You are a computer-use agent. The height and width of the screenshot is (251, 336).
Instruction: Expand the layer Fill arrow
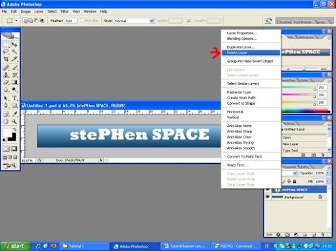click(327, 182)
